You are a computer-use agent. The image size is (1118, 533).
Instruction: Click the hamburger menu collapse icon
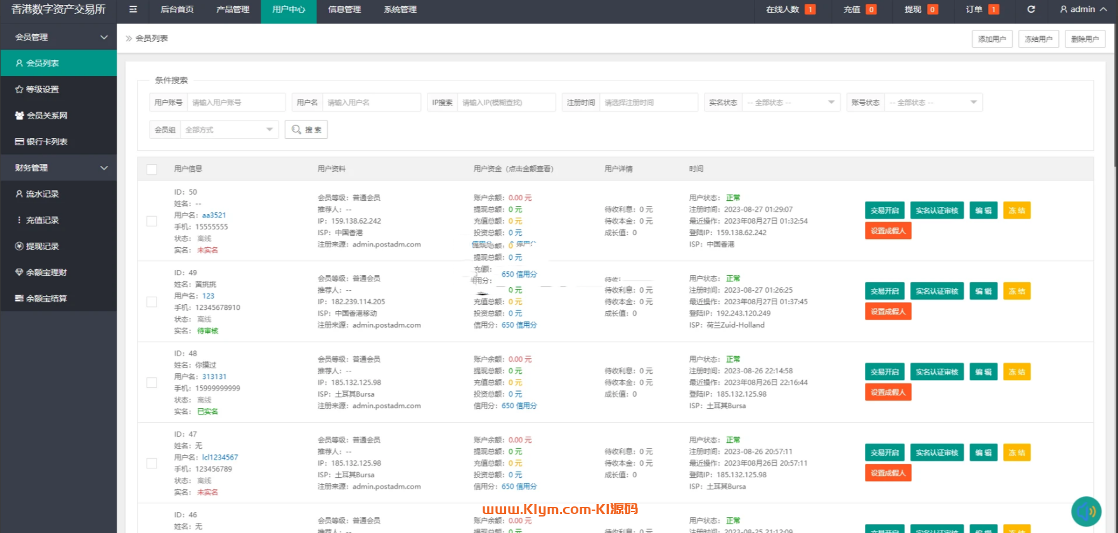[x=133, y=10]
